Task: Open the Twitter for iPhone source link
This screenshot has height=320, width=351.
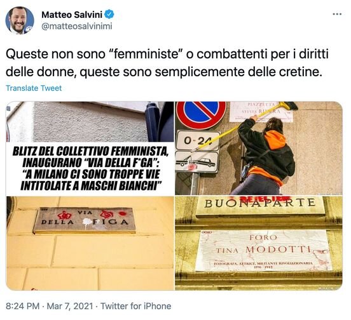Action: 136,306
